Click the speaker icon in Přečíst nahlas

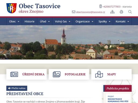[9, 88]
